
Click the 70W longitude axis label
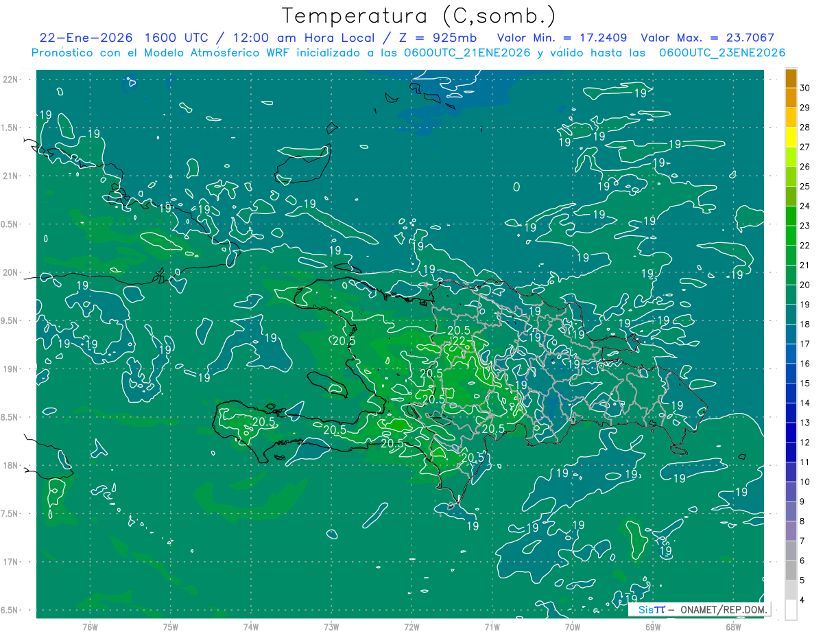pos(573,626)
